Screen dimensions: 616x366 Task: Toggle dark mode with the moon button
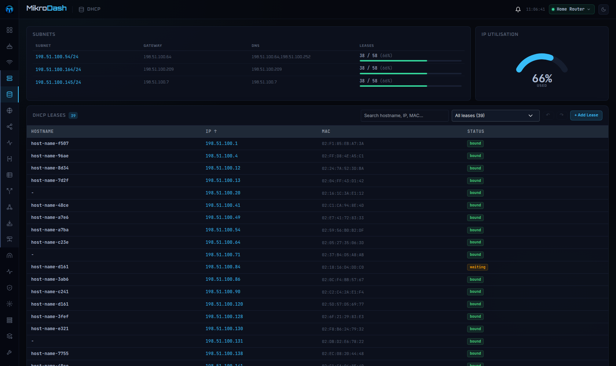(x=604, y=9)
